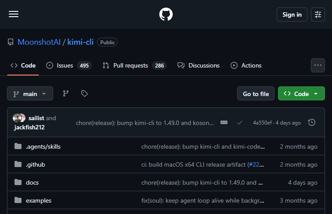332x214 pixels.
Task: Click folder icon beside .github
Action: point(18,164)
